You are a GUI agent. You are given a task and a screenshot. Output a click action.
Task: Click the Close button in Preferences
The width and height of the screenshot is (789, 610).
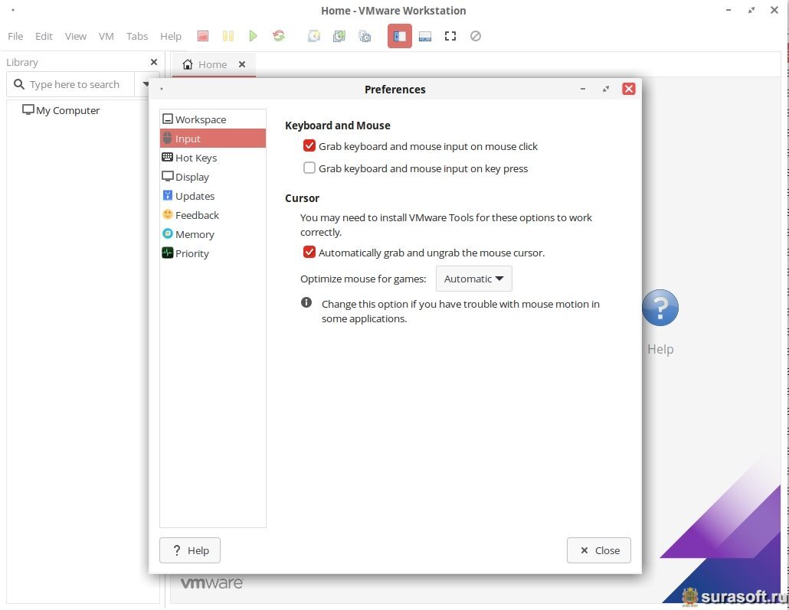tap(599, 550)
